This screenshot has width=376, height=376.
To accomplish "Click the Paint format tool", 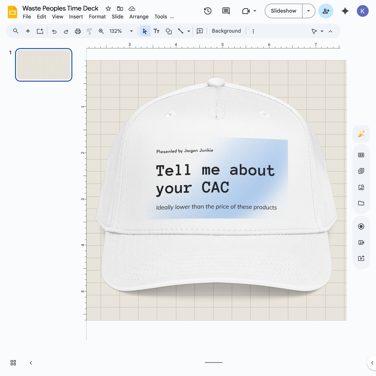I will 89,31.
